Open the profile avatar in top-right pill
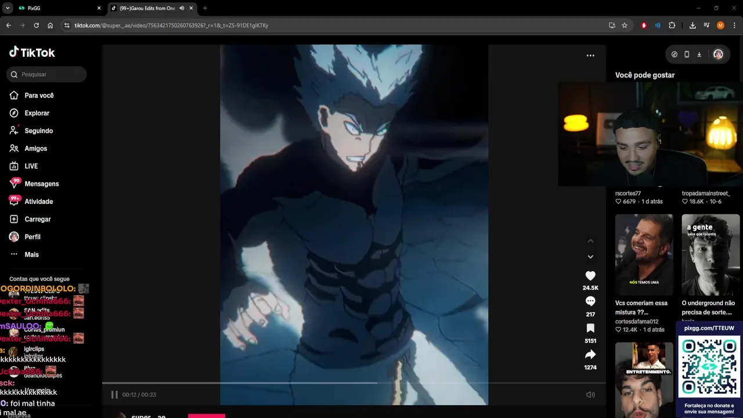This screenshot has width=743, height=418. (718, 55)
